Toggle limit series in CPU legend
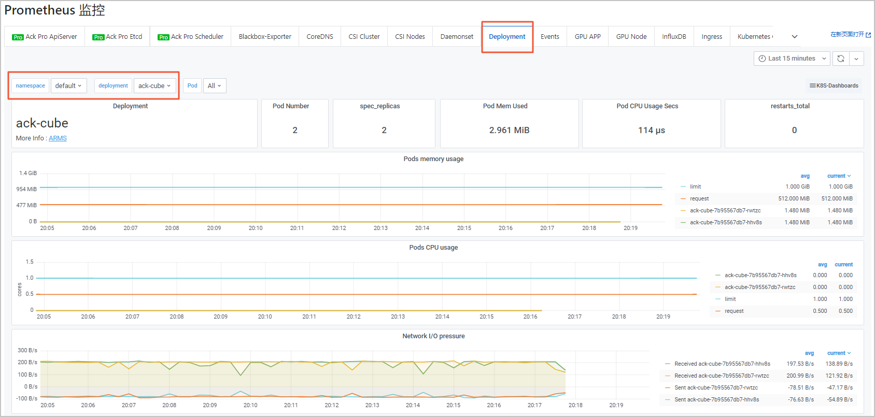The width and height of the screenshot is (875, 417). tap(730, 299)
